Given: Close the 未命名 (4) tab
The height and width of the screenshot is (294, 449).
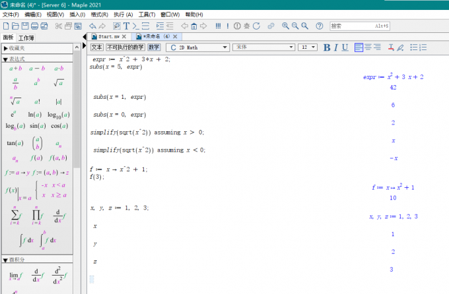Looking at the screenshot, I should point(175,37).
